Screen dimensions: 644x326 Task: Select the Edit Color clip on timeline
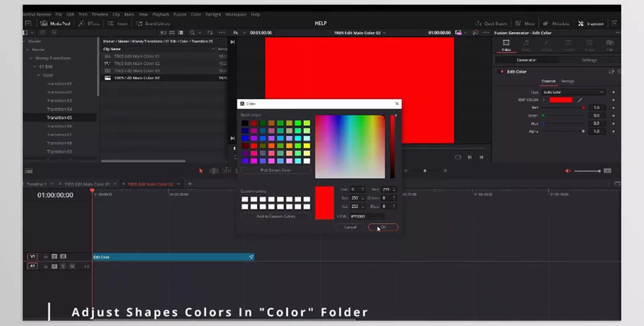(x=173, y=257)
